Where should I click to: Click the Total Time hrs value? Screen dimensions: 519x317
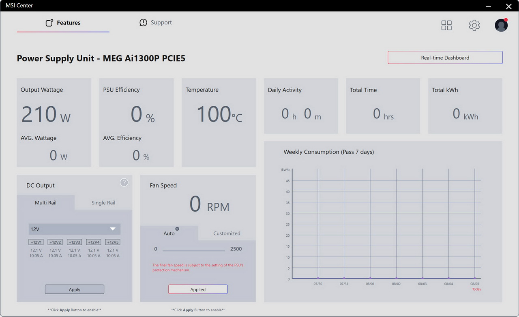383,114
